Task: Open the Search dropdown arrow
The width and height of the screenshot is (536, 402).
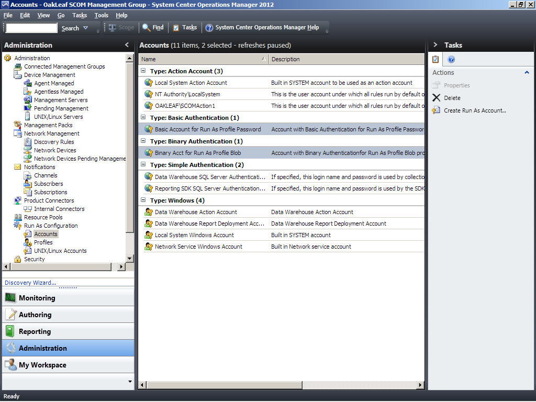Action: [85, 28]
